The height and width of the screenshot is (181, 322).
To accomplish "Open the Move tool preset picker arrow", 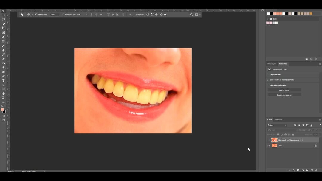I will [32, 15].
